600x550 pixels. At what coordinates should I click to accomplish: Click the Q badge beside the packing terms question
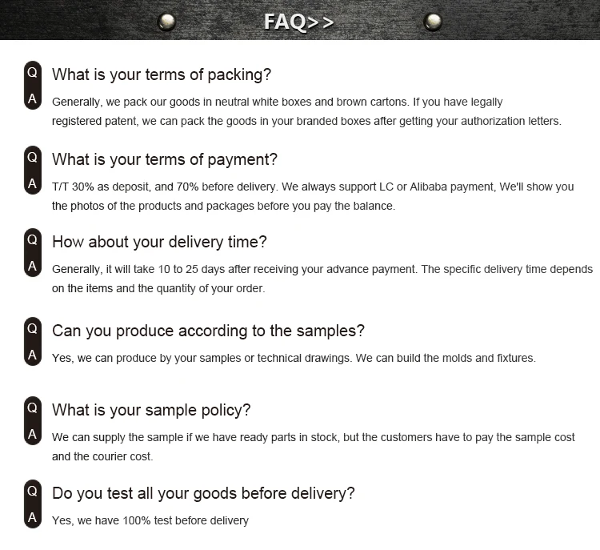point(33,73)
